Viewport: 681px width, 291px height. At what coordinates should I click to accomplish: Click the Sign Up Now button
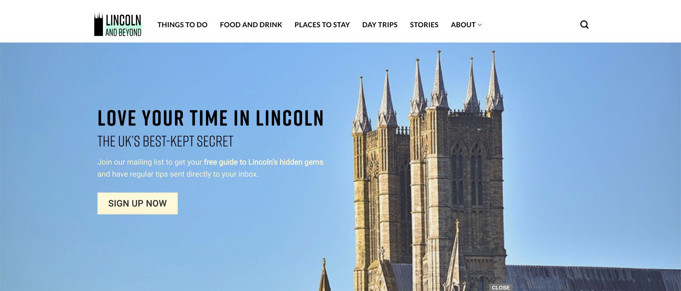(138, 203)
